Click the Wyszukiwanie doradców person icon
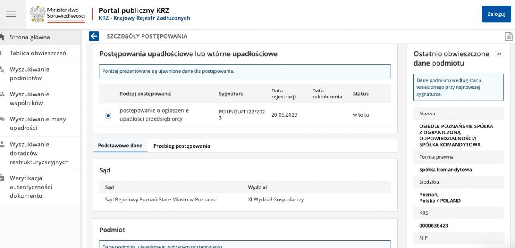This screenshot has height=248, width=515. pyautogui.click(x=2, y=144)
